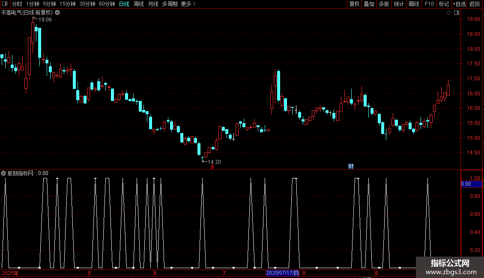Image resolution: width=484 pixels, height=278 pixels.
Task: Click the 股朋指标网 indicator name
Action: point(21,173)
